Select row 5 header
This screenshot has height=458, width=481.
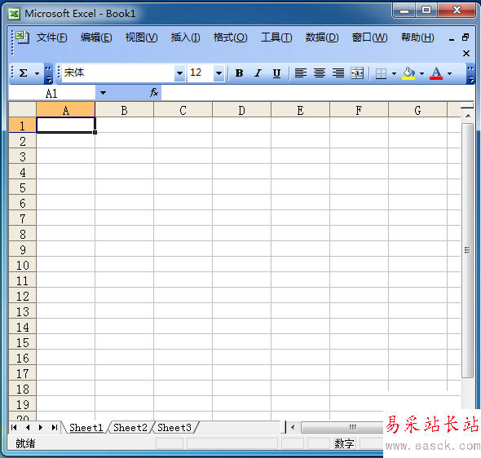[x=22, y=187]
